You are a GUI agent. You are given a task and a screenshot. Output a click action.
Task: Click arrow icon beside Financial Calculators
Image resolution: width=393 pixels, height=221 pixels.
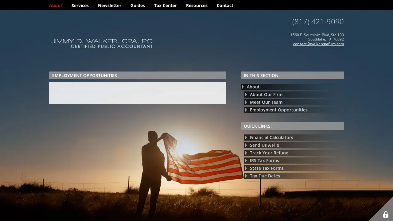246,138
